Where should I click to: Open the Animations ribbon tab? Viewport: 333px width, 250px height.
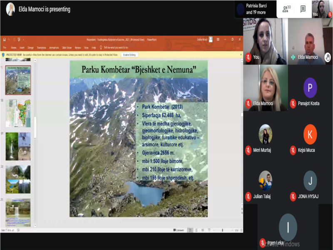pyautogui.click(x=54, y=47)
